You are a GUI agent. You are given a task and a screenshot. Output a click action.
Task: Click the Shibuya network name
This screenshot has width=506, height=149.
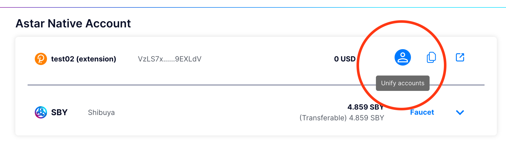[x=101, y=113]
